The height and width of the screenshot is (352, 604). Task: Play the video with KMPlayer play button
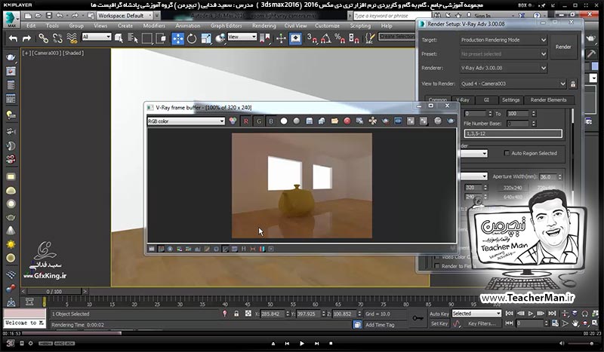click(302, 344)
